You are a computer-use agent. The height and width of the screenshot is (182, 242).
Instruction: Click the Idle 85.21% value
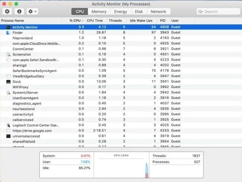coord(84,168)
